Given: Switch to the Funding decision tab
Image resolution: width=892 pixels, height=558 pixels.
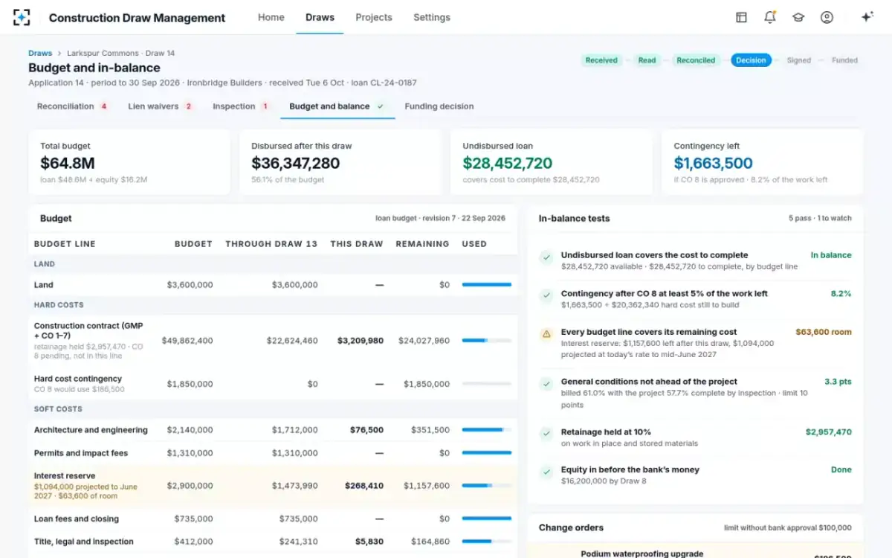Looking at the screenshot, I should click(439, 106).
